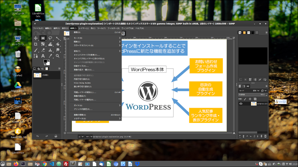
Task: Reset colors to default black and white
Action: coord(45,64)
